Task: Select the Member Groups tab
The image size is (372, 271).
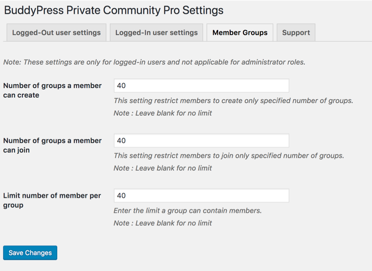Action: pos(240,33)
